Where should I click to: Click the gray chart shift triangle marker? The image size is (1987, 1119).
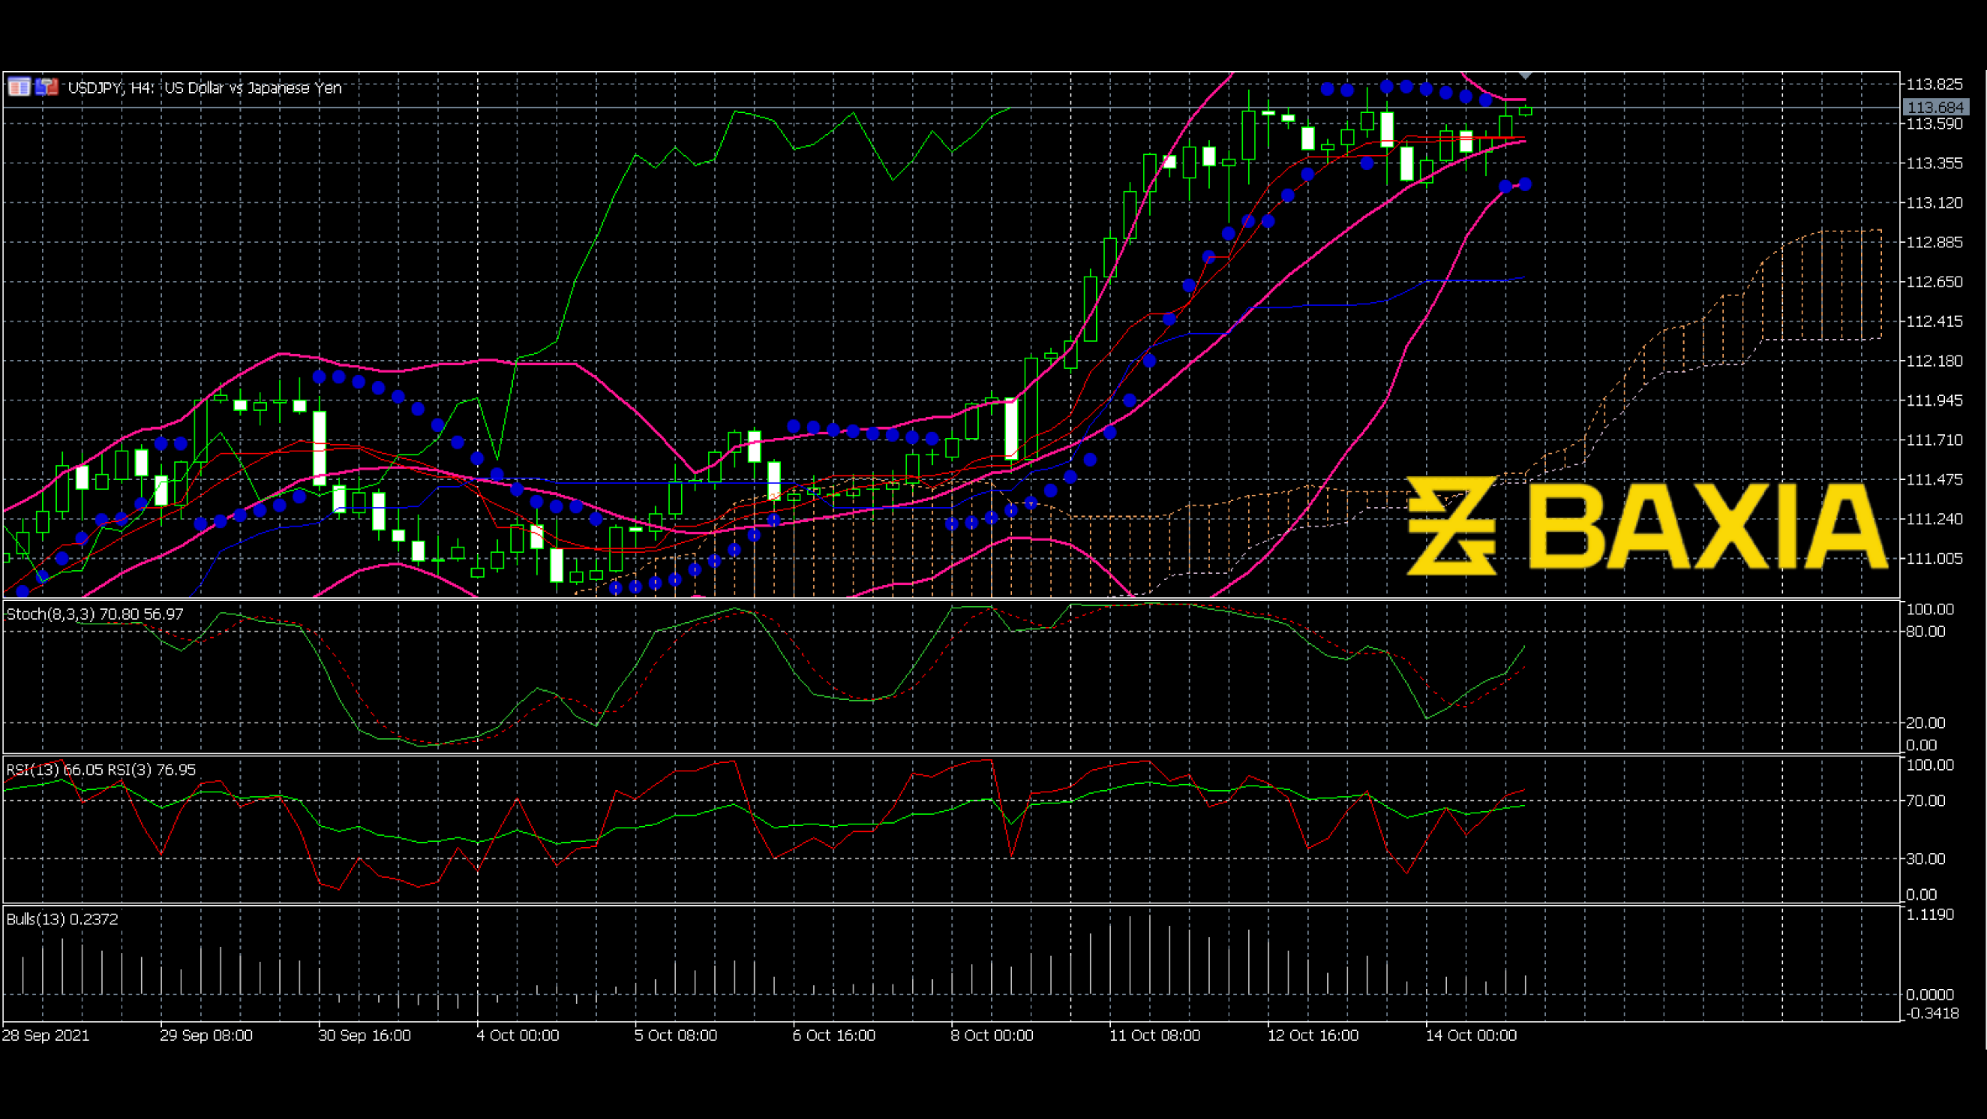coord(1525,75)
